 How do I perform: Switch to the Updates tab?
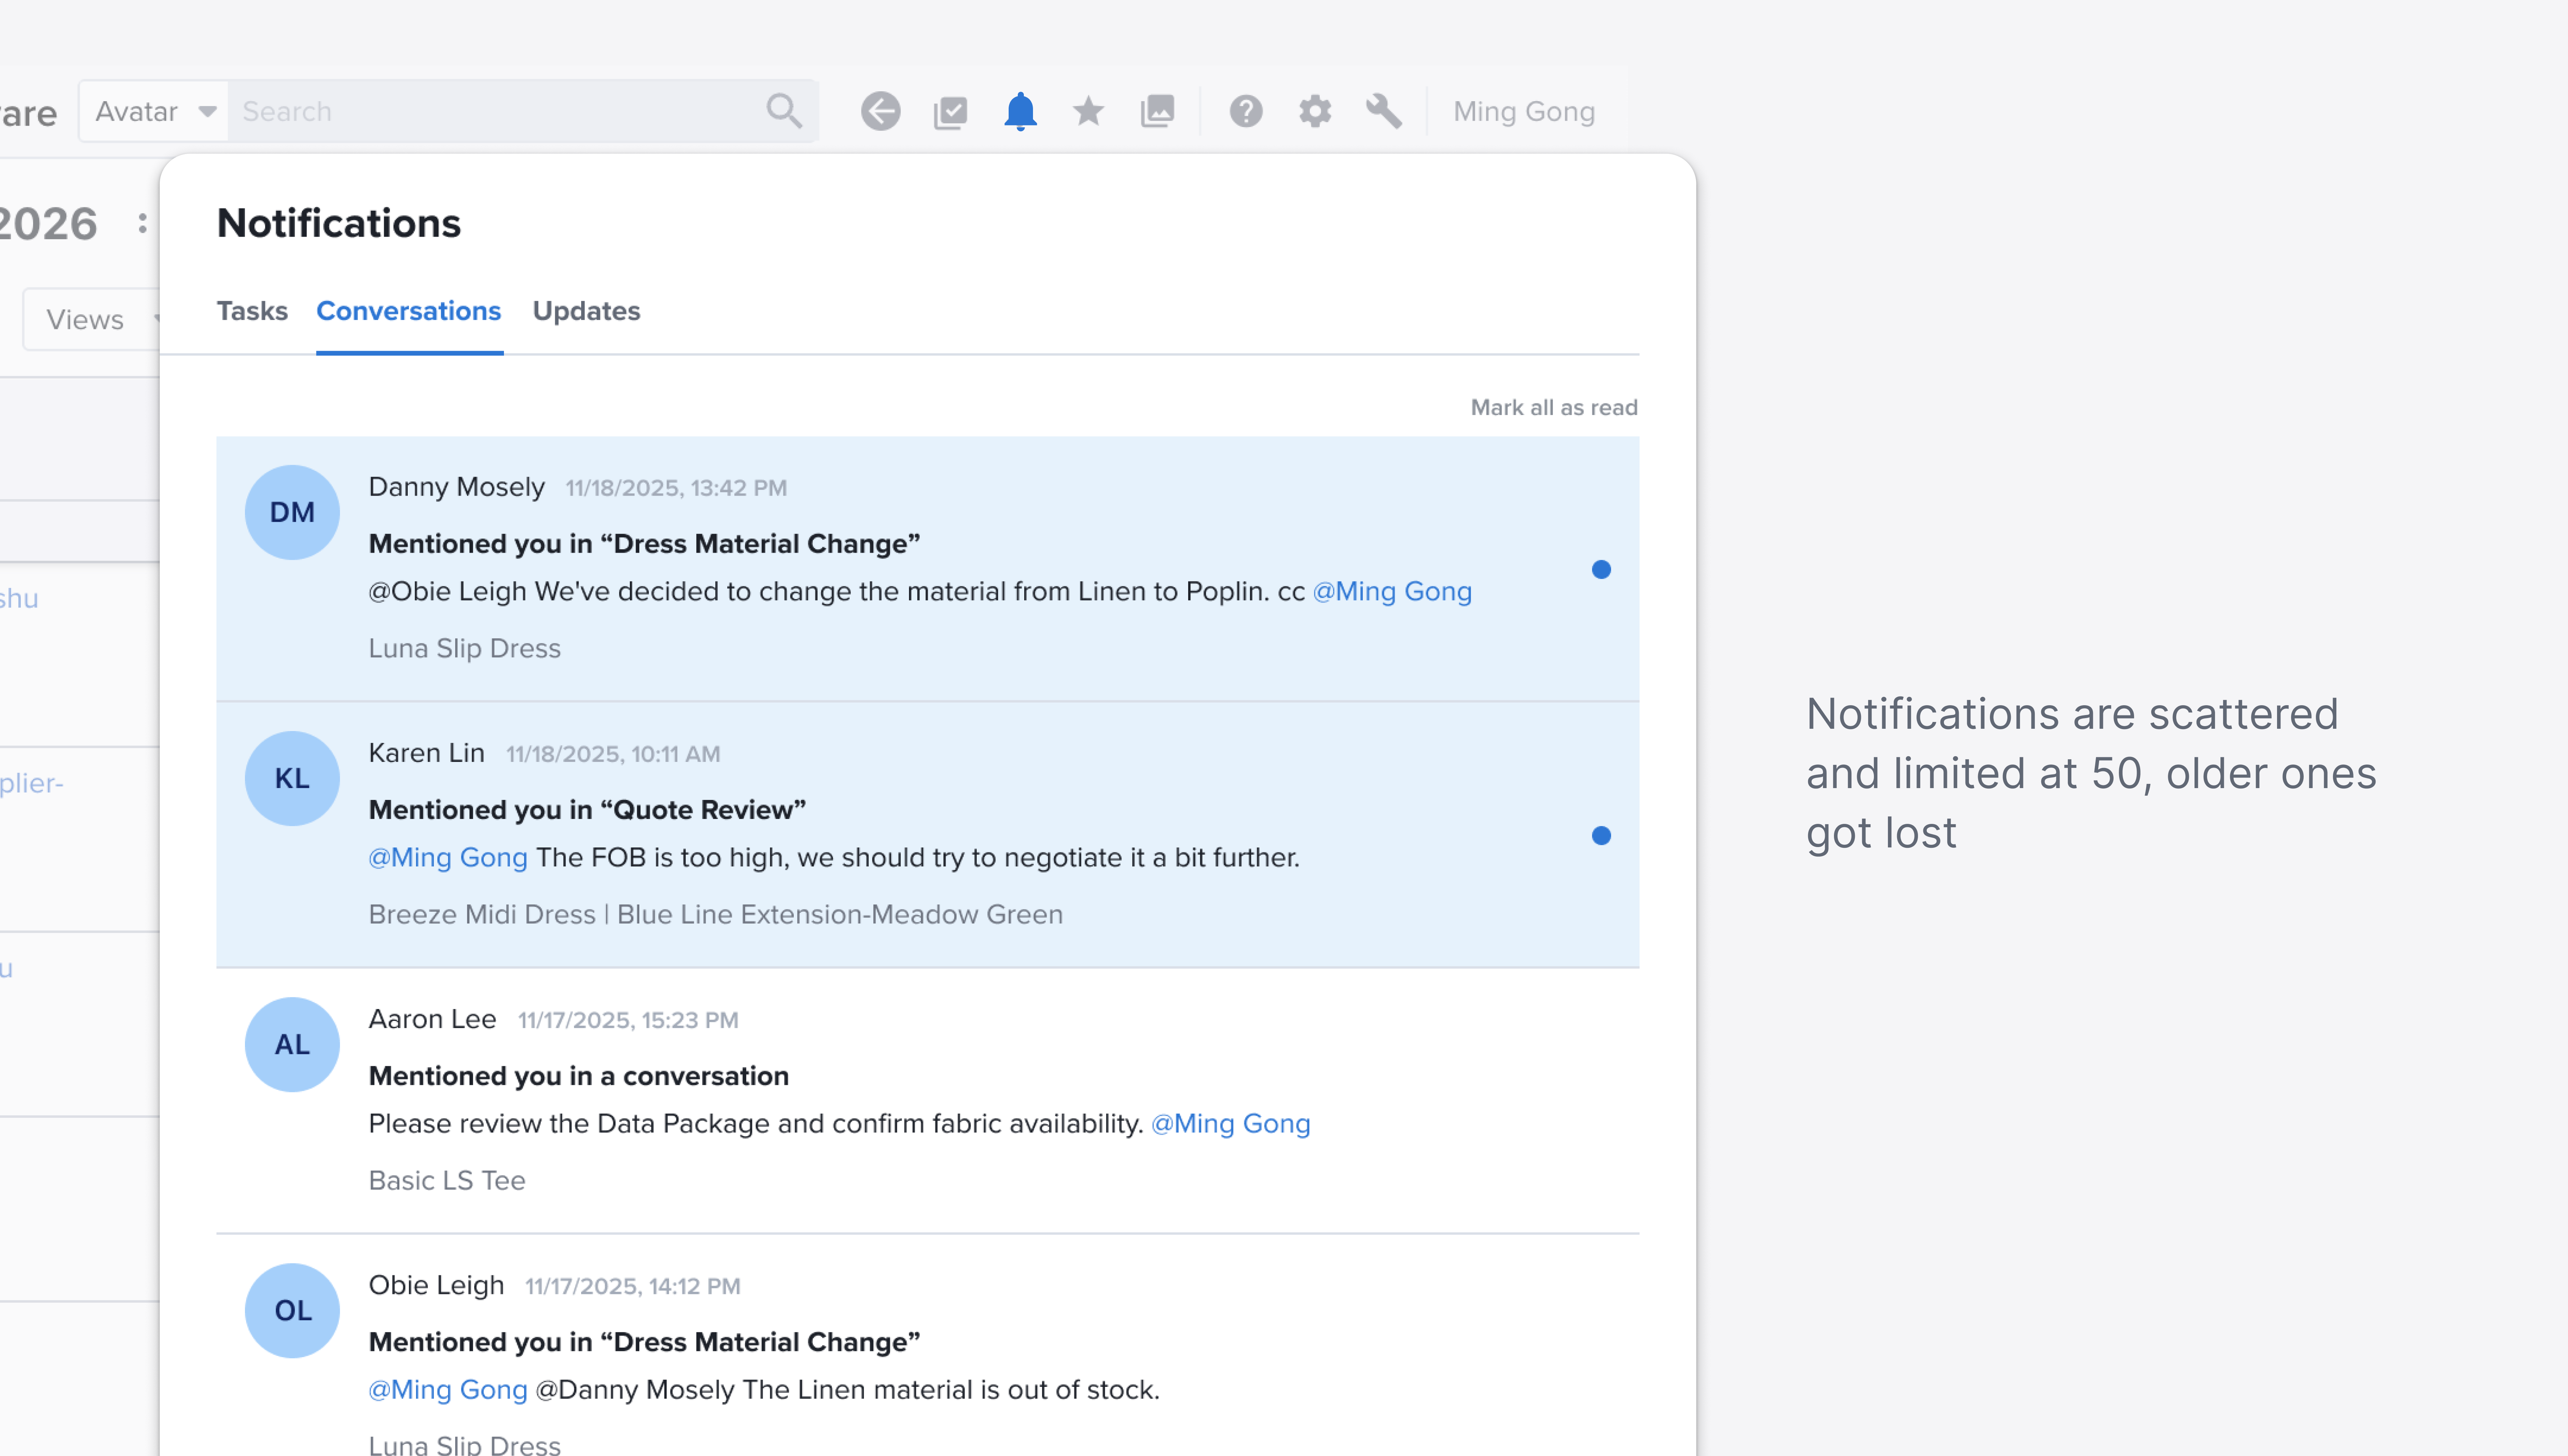click(586, 311)
